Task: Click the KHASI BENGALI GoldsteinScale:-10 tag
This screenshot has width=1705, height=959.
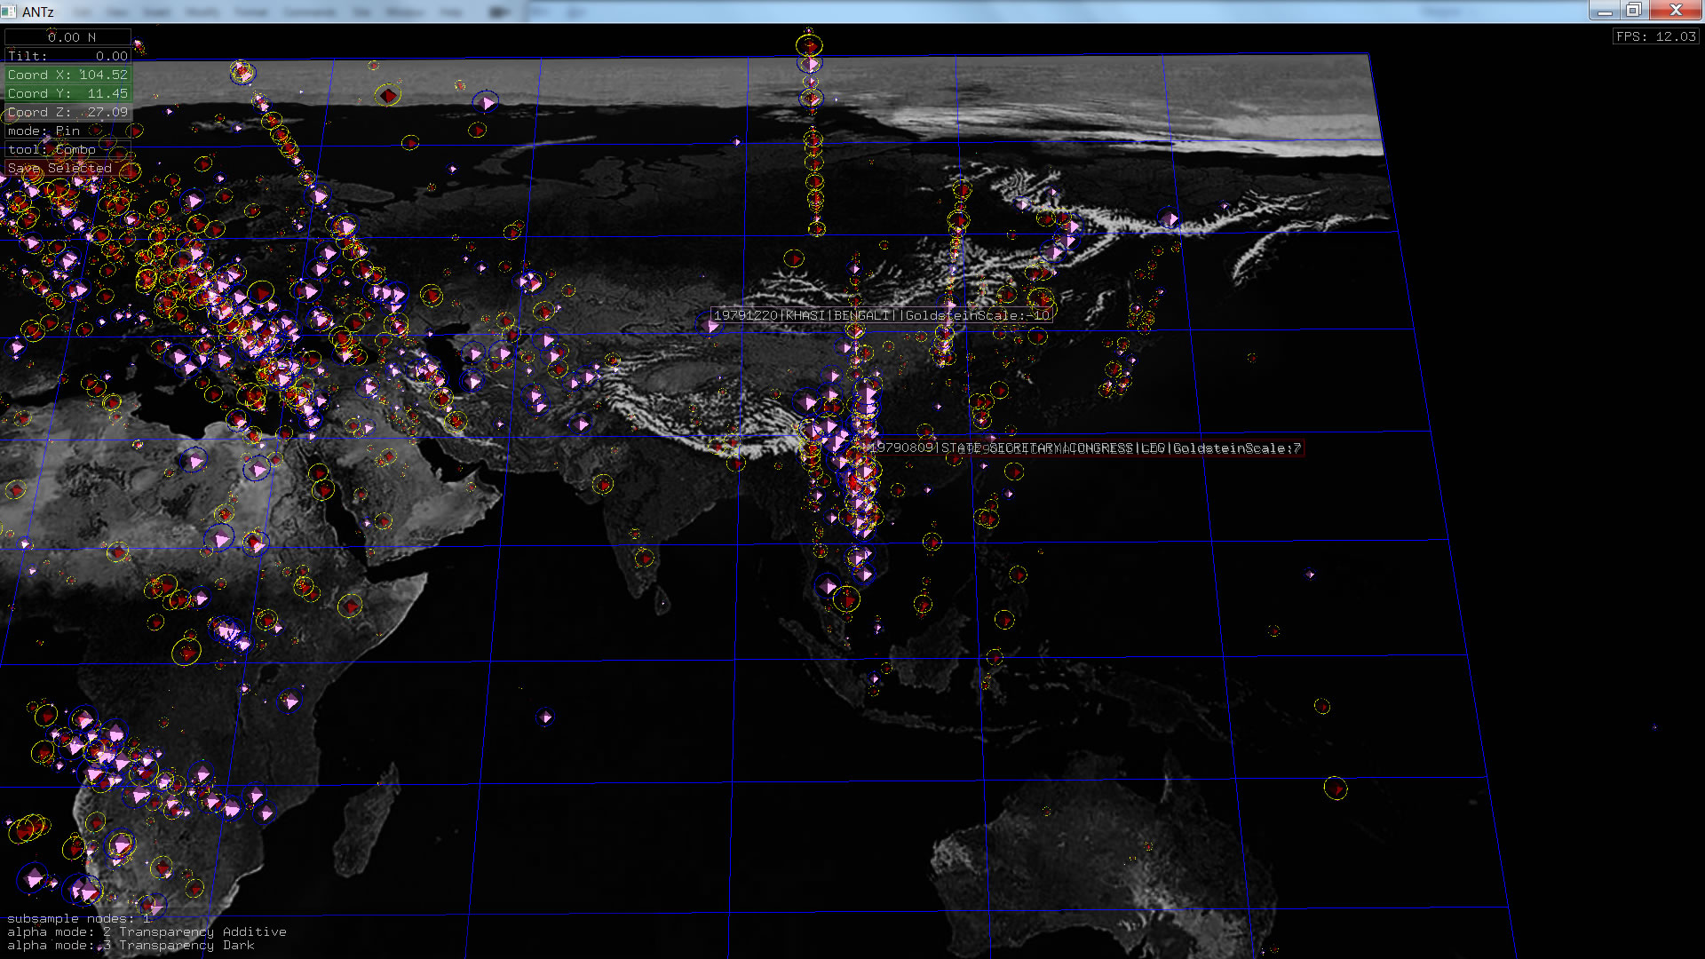Action: pos(881,315)
